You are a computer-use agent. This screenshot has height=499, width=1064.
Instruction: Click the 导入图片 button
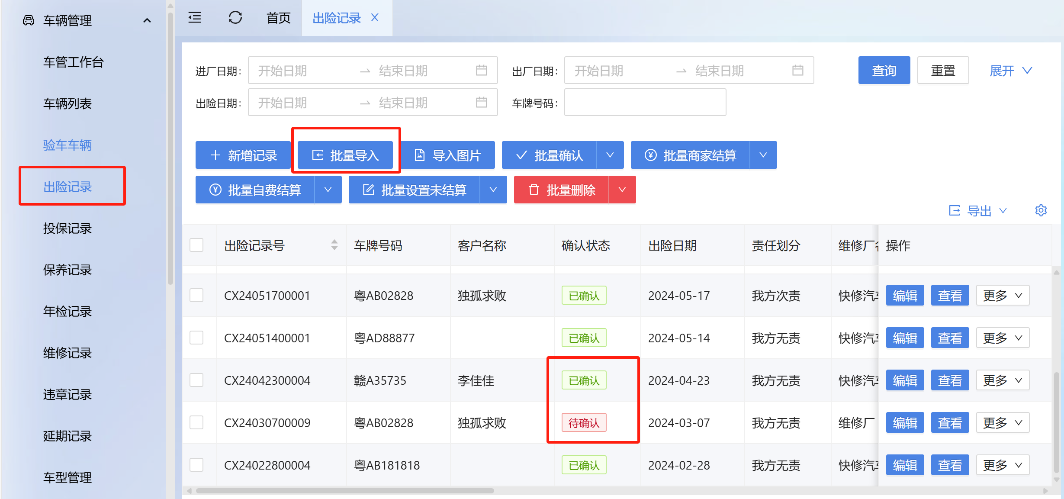[448, 155]
